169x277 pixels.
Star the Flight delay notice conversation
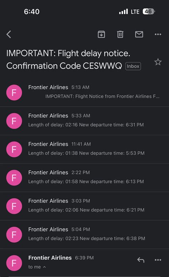(x=158, y=62)
